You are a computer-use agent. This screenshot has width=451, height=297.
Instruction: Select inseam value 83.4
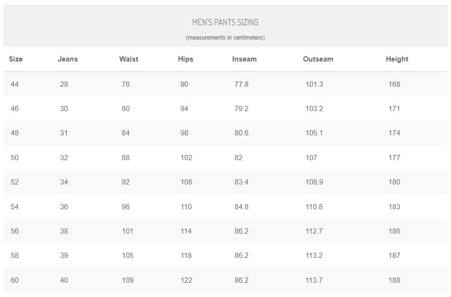tap(241, 182)
